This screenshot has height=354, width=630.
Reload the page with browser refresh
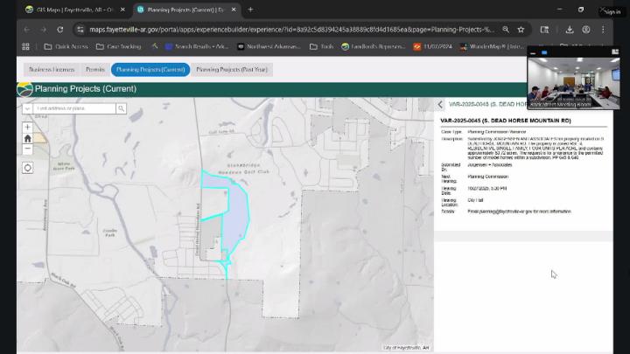coord(59,29)
